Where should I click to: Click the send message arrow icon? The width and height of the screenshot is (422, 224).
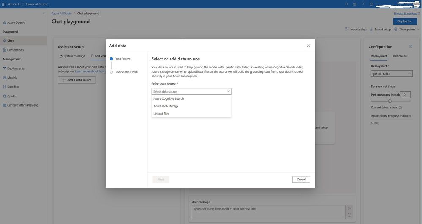click(x=349, y=208)
